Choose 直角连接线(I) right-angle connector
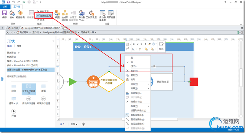This screenshot has width=245, height=133. (x=138, y=115)
